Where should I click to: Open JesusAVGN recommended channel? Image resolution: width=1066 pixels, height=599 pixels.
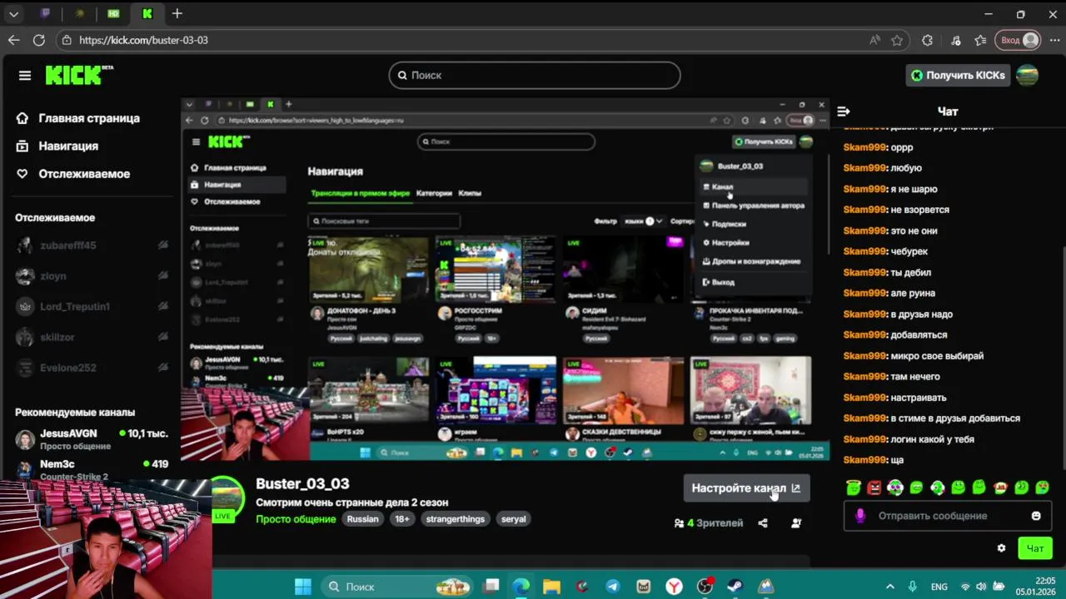(92, 439)
